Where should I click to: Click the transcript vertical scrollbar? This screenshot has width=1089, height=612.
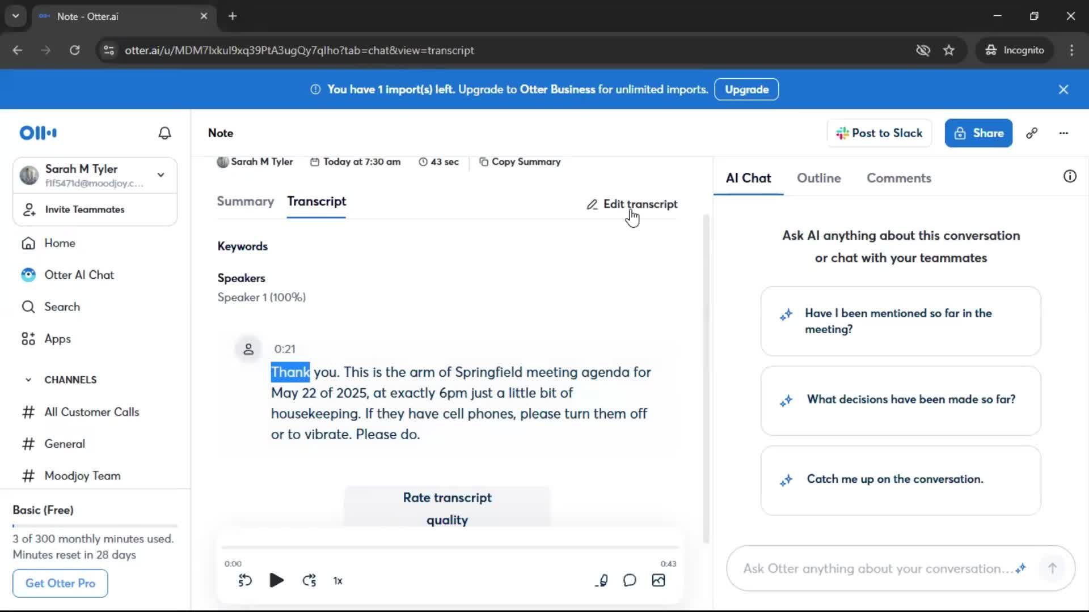[x=706, y=379]
